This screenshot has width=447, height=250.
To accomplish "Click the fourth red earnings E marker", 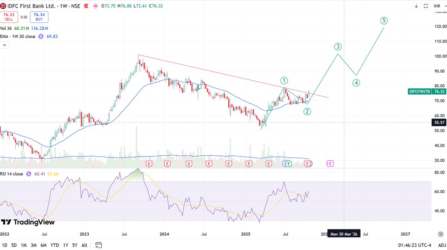I will [209, 164].
